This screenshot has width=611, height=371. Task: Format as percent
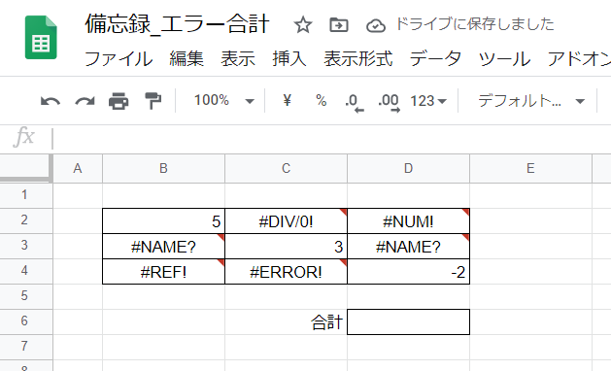pyautogui.click(x=322, y=101)
